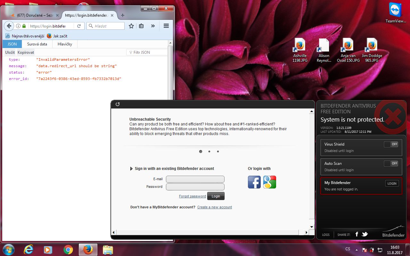Share Bitdefender on Twitter
The width and height of the screenshot is (410, 256).
365,235
